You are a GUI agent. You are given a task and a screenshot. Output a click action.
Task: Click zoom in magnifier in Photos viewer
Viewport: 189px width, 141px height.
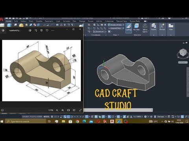[x=63, y=110]
